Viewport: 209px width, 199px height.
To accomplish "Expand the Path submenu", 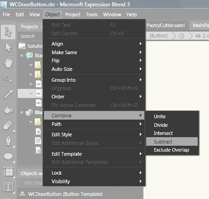I will tap(94, 124).
